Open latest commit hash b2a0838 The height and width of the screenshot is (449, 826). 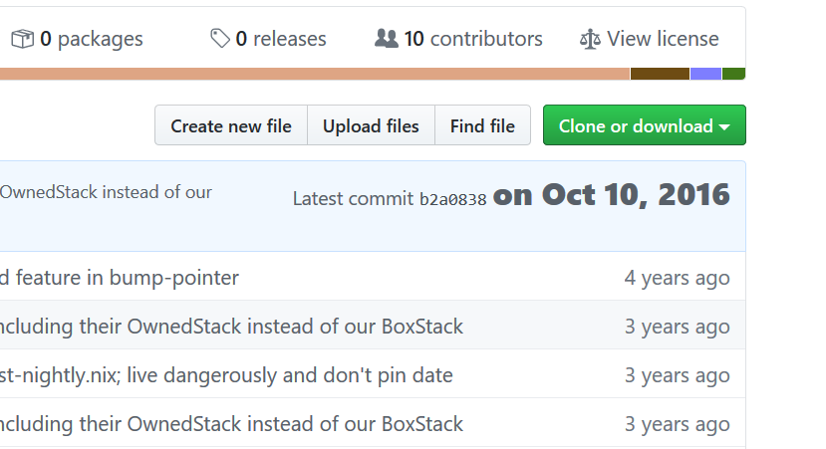coord(452,199)
